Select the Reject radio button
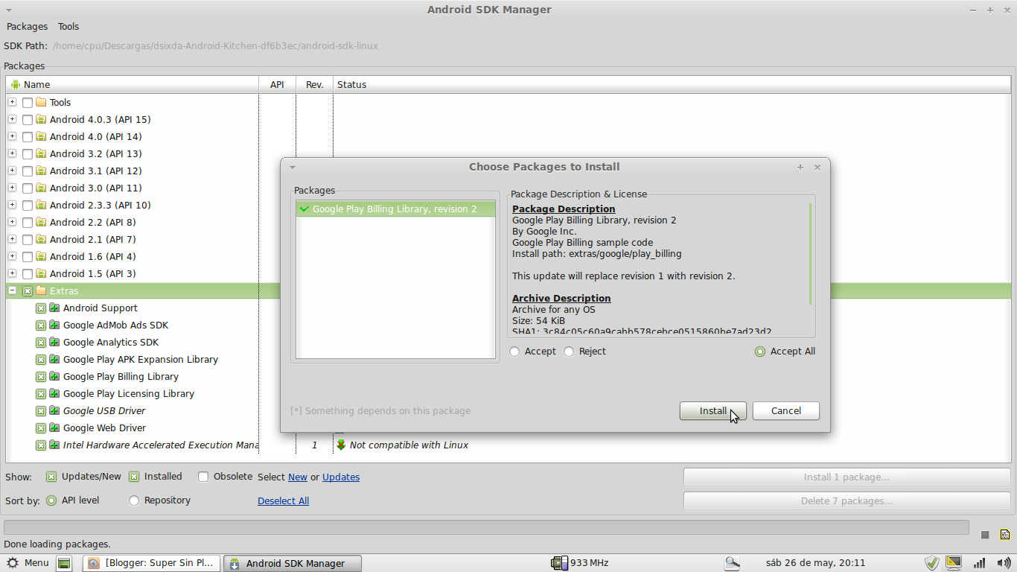 click(569, 352)
